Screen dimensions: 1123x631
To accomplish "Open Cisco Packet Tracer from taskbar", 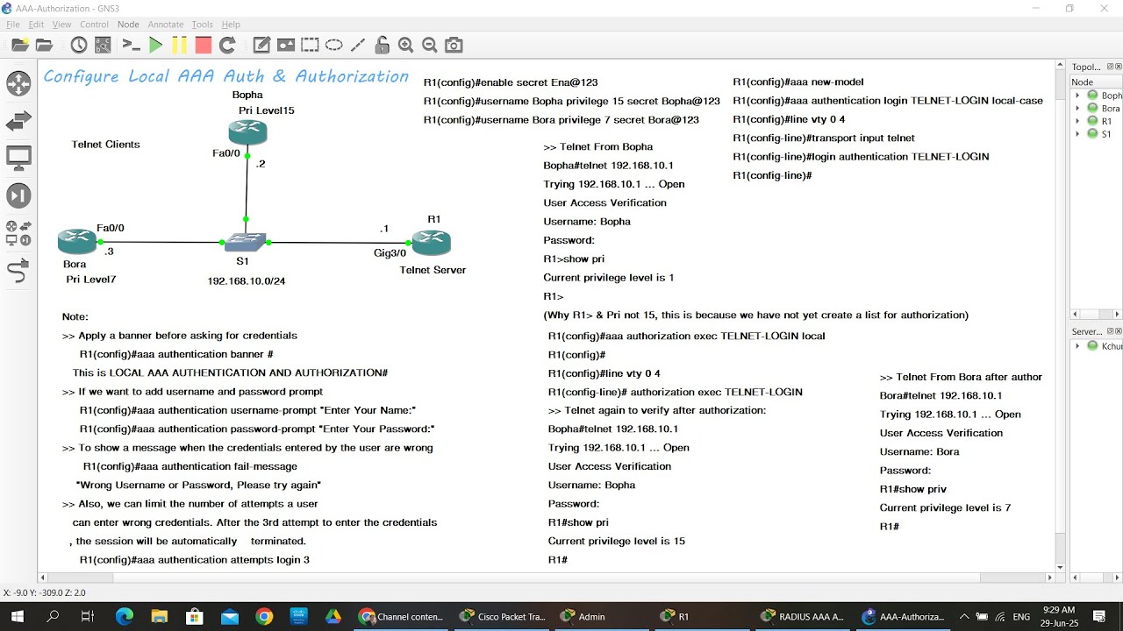I will pyautogui.click(x=504, y=617).
